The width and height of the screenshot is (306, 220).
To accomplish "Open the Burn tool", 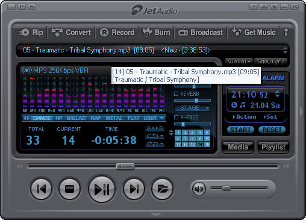I will (157, 33).
